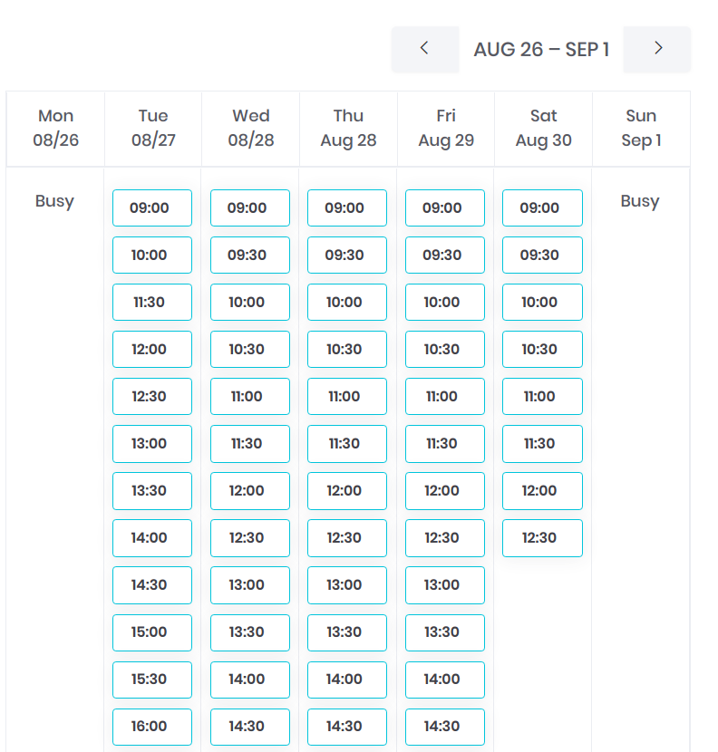The height and width of the screenshot is (752, 718).
Task: Click the AUG 26 – SEP 1 date range label
Action: (541, 50)
